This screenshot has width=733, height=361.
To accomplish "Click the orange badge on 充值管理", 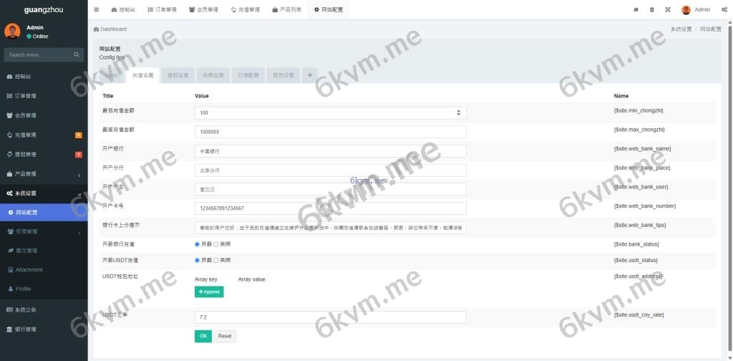I will click(x=79, y=135).
